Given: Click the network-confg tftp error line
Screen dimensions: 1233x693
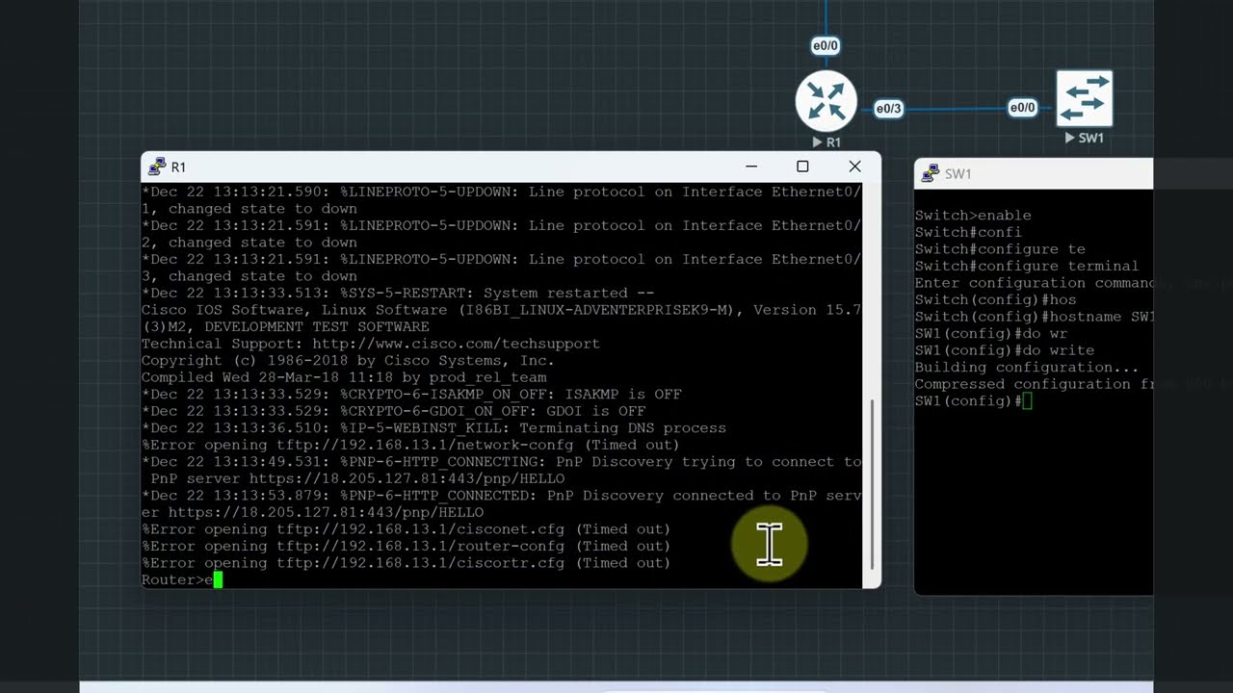Looking at the screenshot, I should (410, 445).
